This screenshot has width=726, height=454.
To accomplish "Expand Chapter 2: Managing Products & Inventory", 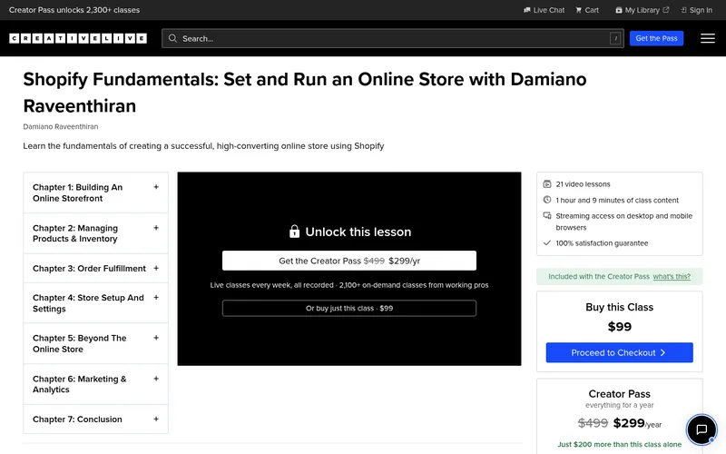I will [96, 233].
